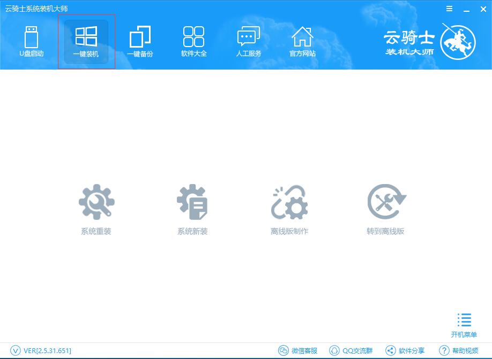
Task: Click the version VER[2.5.31.651] indicator
Action: coord(41,350)
